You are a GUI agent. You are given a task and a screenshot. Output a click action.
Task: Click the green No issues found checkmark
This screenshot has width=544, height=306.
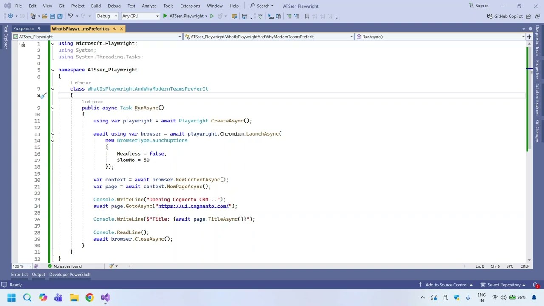click(x=50, y=266)
